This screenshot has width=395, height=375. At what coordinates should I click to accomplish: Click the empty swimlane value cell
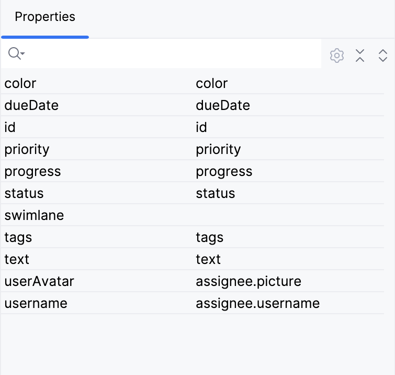(288, 215)
